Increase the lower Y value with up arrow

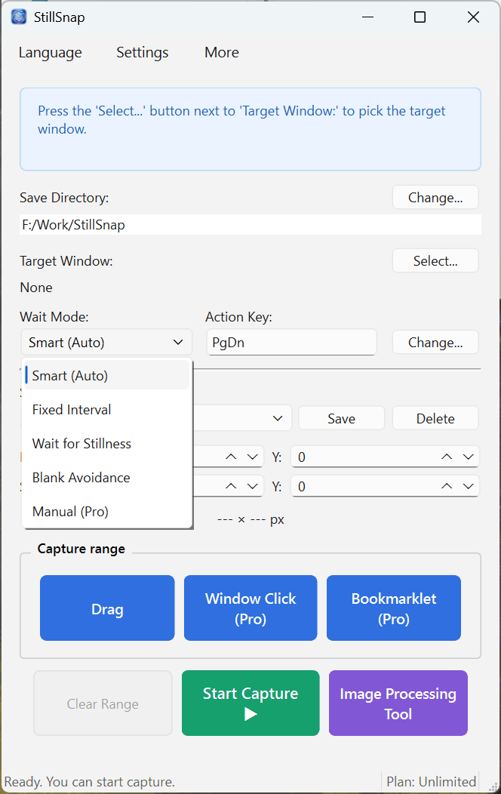(447, 486)
